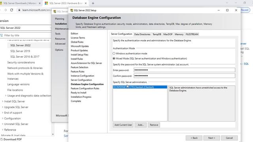Close the SQL Server 2022 Setup window
Image resolution: width=253 pixels, height=142 pixels.
tap(236, 10)
